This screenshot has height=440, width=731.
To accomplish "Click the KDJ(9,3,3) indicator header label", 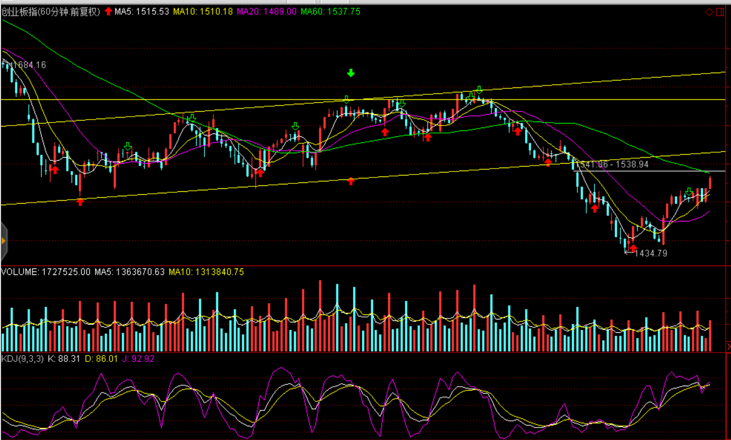I will pos(22,358).
